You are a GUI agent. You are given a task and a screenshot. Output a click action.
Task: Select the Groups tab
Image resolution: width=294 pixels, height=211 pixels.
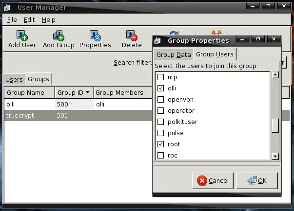click(x=39, y=79)
